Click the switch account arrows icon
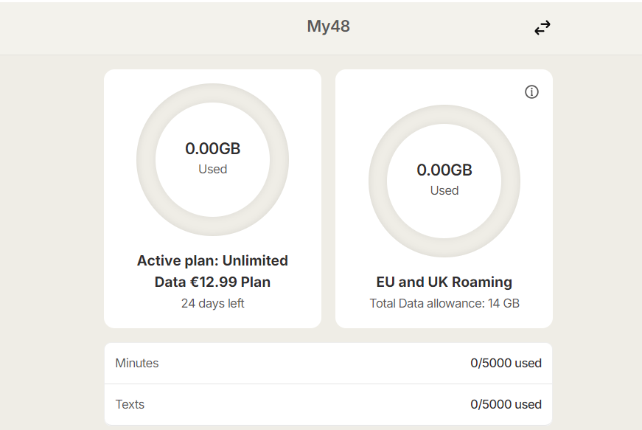 click(542, 28)
